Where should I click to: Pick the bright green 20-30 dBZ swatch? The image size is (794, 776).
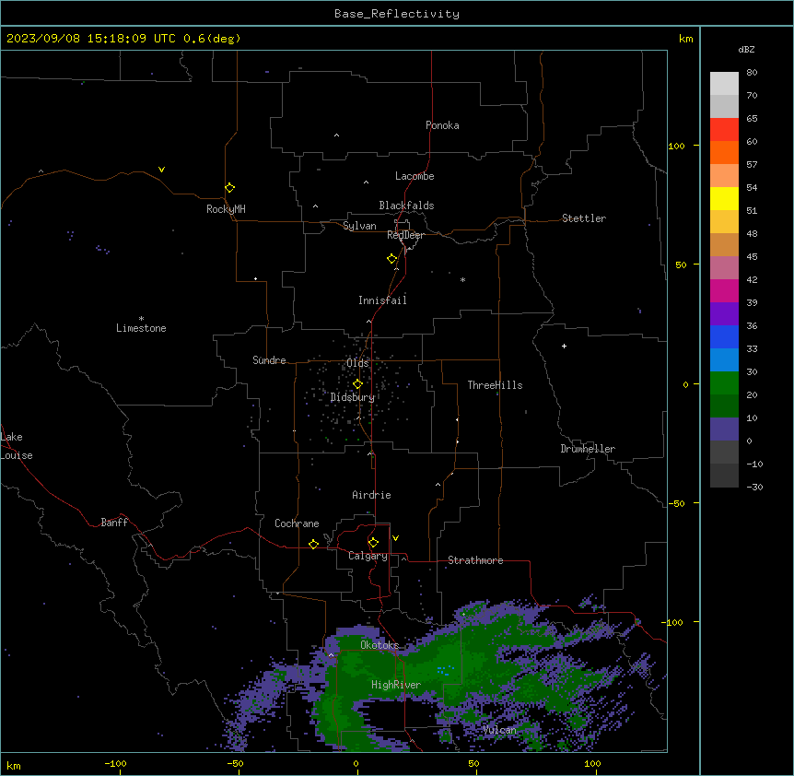(x=724, y=383)
